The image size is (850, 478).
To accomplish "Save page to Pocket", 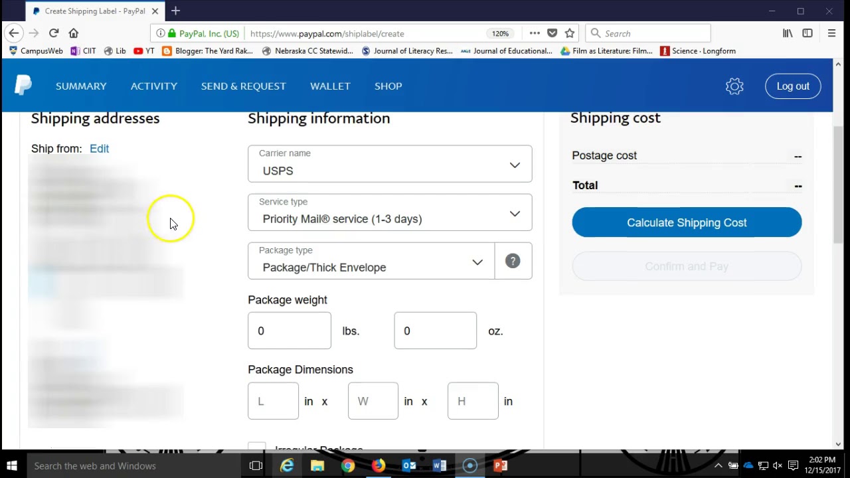I will [552, 33].
